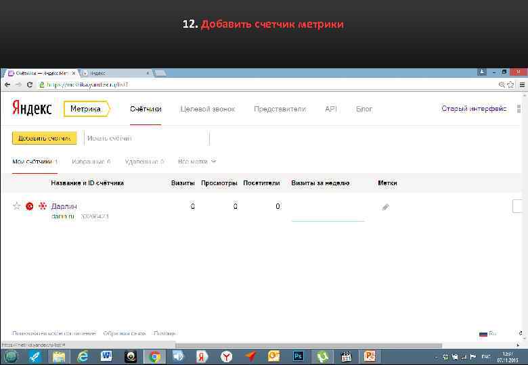The width and height of the screenshot is (528, 365).
Task: Click the browser back arrow
Action: pos(7,84)
